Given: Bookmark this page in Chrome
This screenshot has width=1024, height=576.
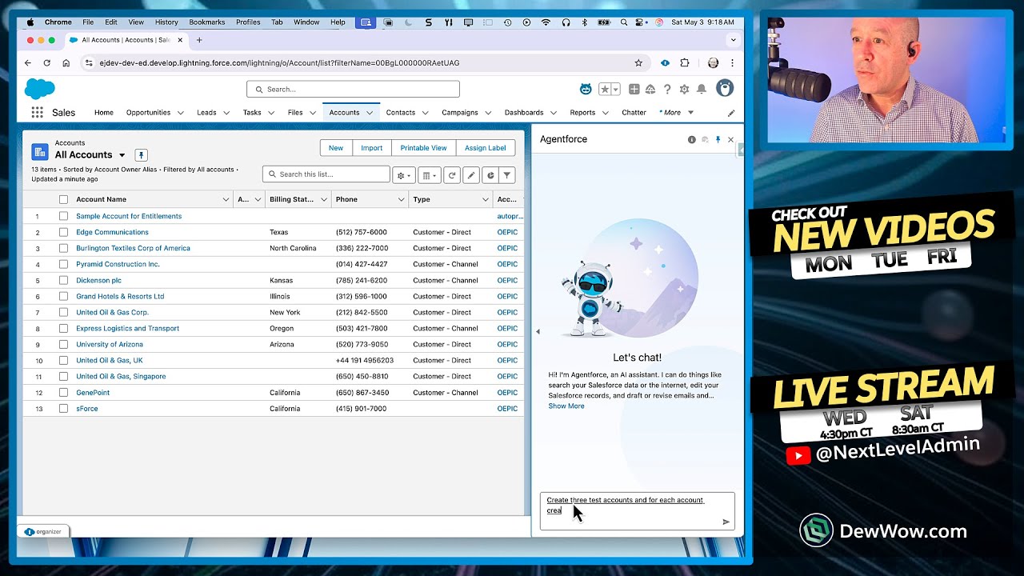Looking at the screenshot, I should click(x=638, y=62).
